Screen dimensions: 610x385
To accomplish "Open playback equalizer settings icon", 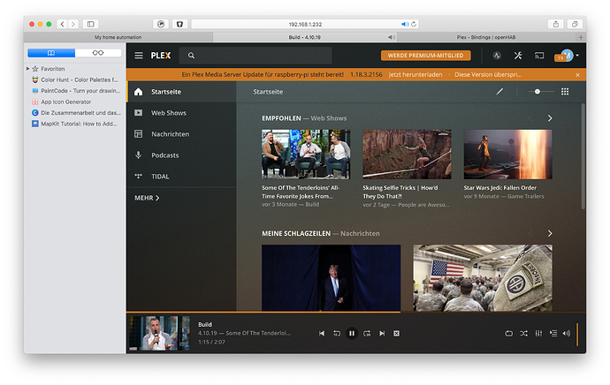I will 538,333.
